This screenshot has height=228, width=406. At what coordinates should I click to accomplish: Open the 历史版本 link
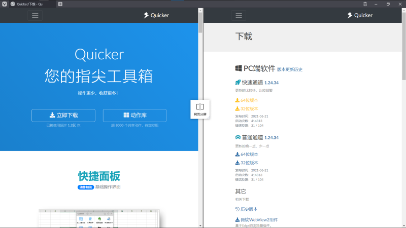tap(246, 209)
